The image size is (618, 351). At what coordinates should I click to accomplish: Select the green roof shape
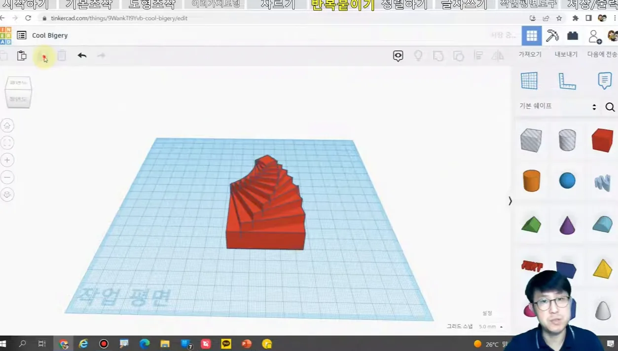(531, 225)
